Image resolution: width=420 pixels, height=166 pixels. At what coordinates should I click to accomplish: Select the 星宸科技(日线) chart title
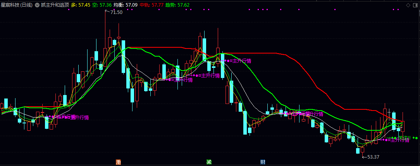point(17,5)
